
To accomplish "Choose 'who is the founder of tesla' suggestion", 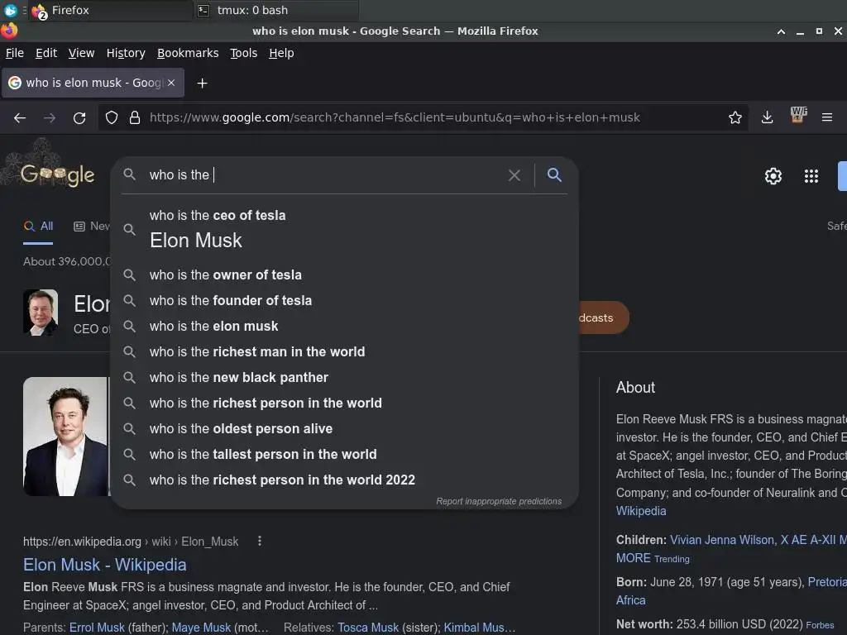I will tap(345, 300).
